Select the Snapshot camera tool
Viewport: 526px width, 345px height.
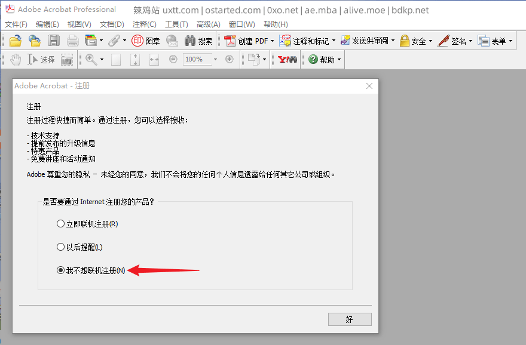click(67, 60)
